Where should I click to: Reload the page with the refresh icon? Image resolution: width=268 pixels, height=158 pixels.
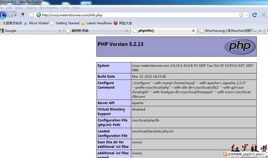click(254, 15)
